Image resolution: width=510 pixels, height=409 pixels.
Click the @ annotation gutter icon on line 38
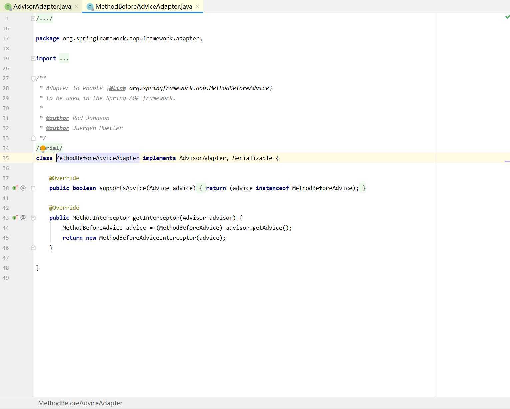(x=23, y=188)
